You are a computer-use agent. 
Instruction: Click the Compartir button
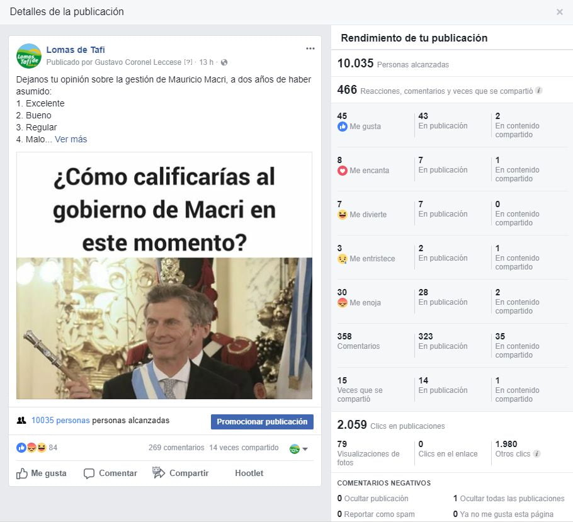(181, 473)
